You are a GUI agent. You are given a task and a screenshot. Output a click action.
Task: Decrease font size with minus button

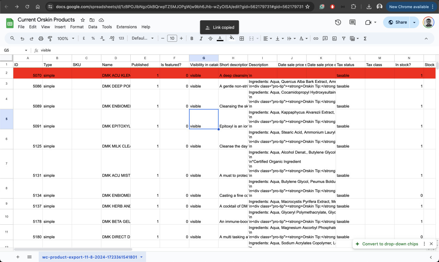point(163,38)
